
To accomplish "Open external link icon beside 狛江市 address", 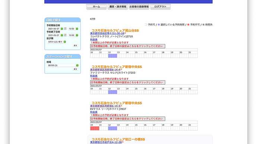I will coord(123,142).
